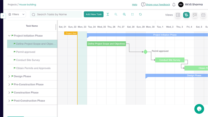Zoom out of the Gantt timeline

(x=124, y=14)
